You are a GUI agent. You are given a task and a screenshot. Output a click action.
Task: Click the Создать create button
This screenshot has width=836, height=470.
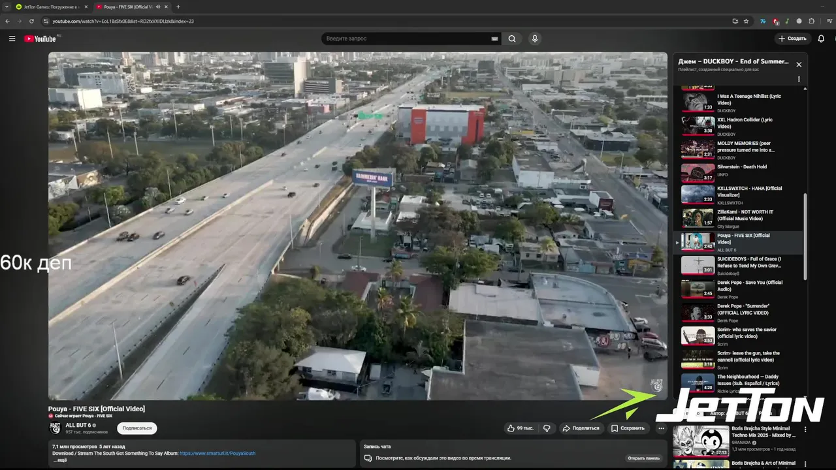(792, 39)
